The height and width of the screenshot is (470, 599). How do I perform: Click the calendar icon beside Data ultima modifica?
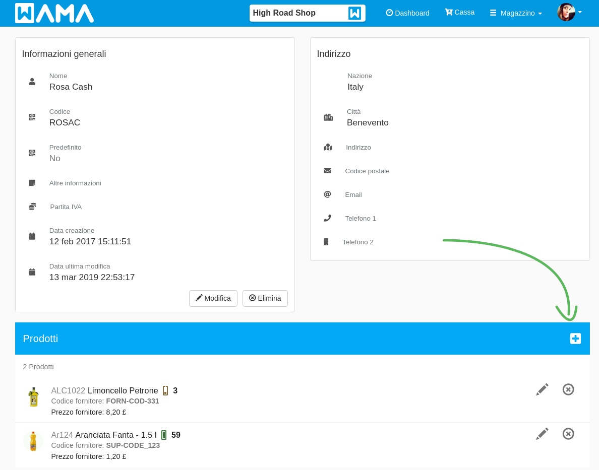32,272
